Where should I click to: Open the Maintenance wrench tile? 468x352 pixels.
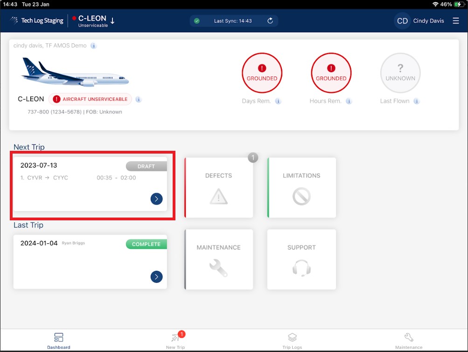click(219, 259)
